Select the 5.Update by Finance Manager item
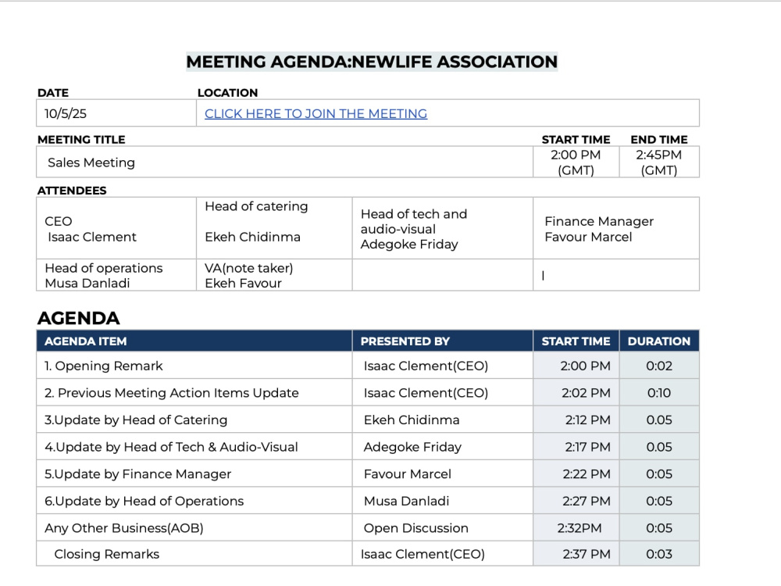 tap(194, 473)
